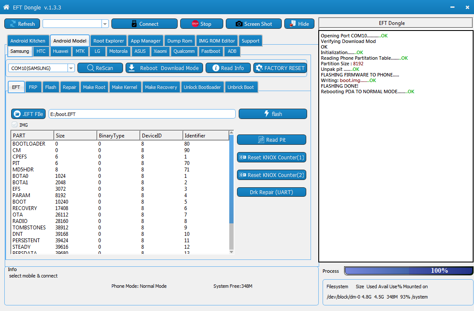Browse for an .EFT File
This screenshot has height=311, width=474.
[x=28, y=114]
